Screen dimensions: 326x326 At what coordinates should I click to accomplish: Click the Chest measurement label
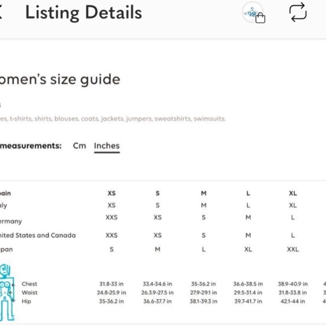coord(29,284)
